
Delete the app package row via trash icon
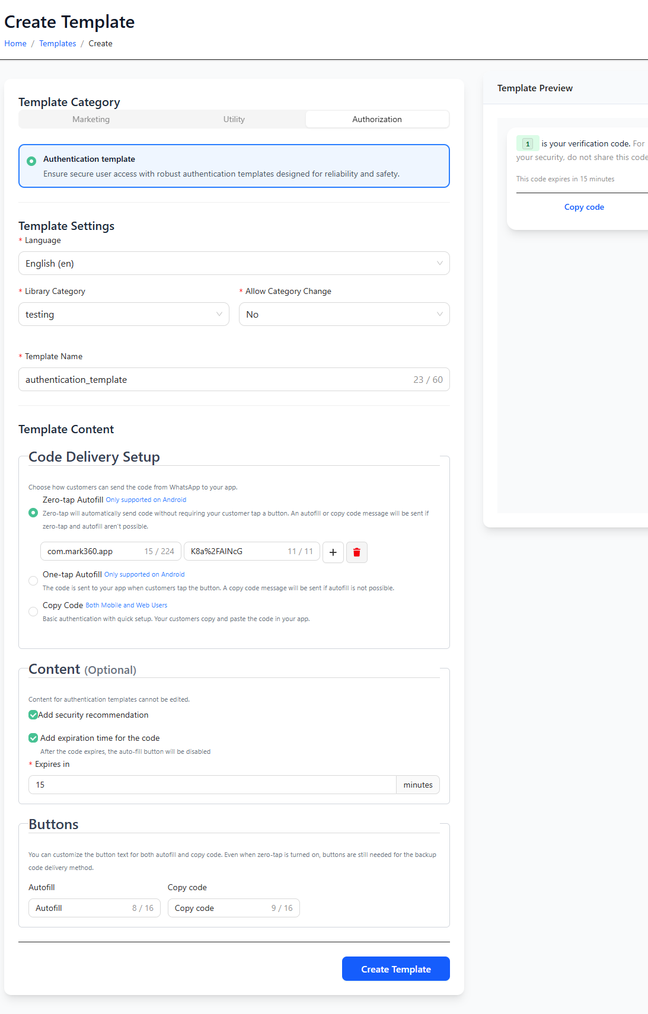tap(357, 552)
